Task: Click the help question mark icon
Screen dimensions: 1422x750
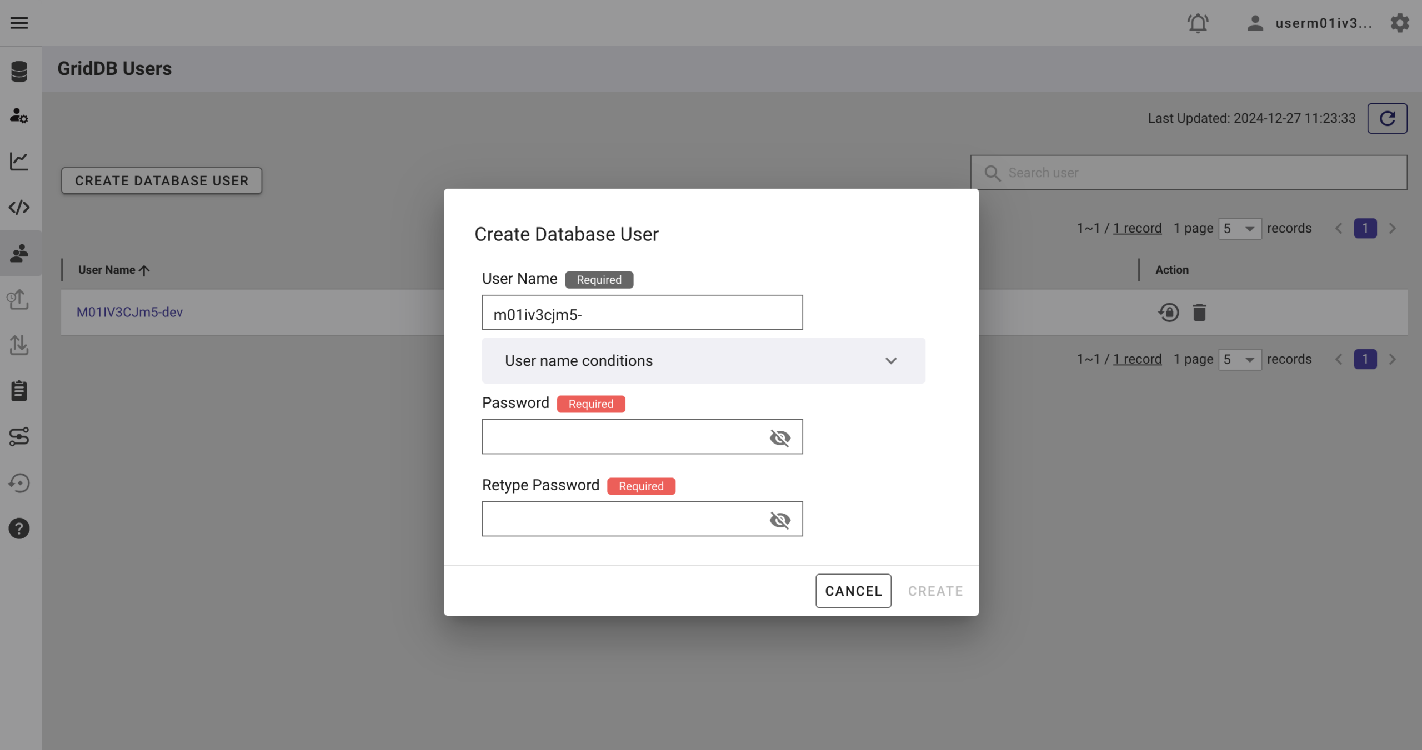Action: (x=19, y=528)
